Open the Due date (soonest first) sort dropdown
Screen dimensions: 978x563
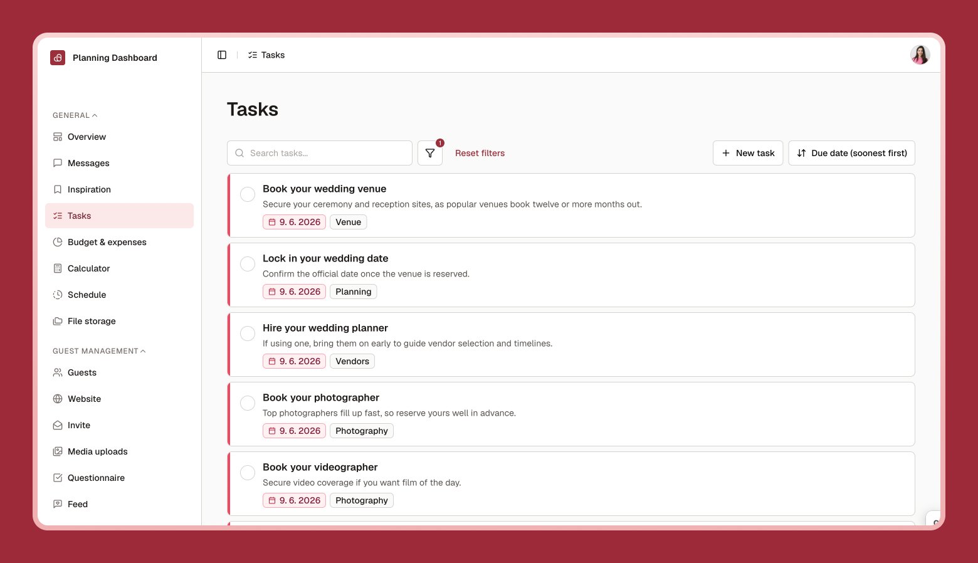[x=851, y=153]
